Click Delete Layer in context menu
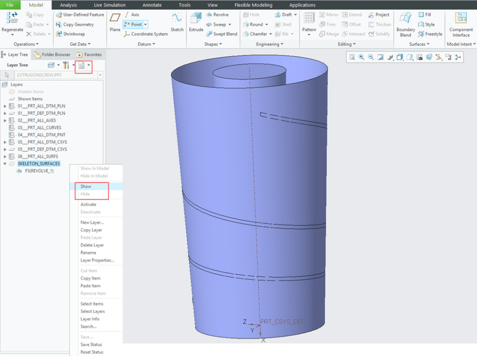The image size is (477, 356). (x=92, y=245)
